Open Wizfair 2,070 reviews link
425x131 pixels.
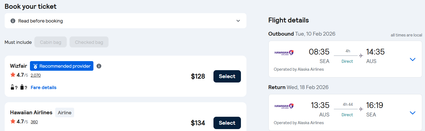[x=36, y=75]
